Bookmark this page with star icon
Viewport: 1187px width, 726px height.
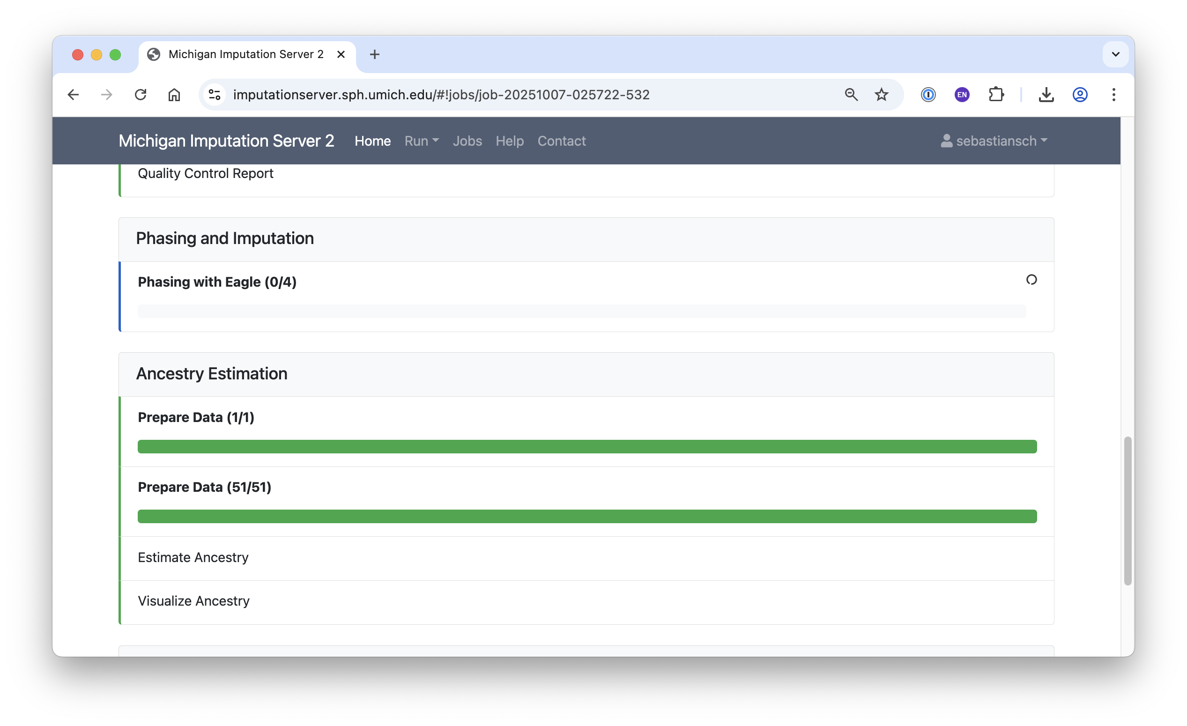[881, 95]
